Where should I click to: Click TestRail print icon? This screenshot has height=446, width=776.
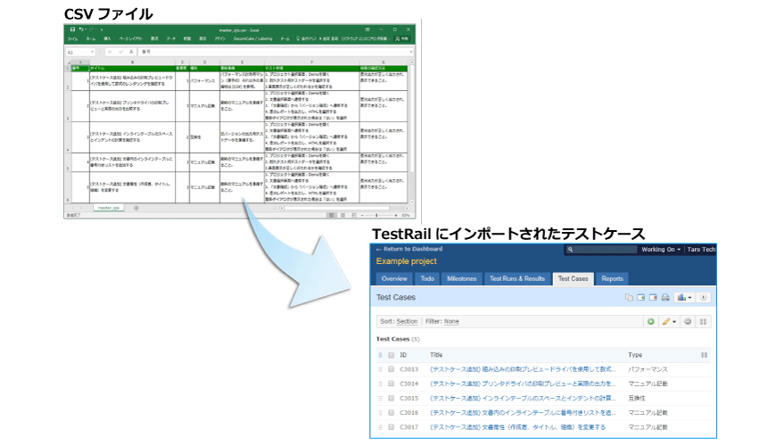[x=665, y=298]
